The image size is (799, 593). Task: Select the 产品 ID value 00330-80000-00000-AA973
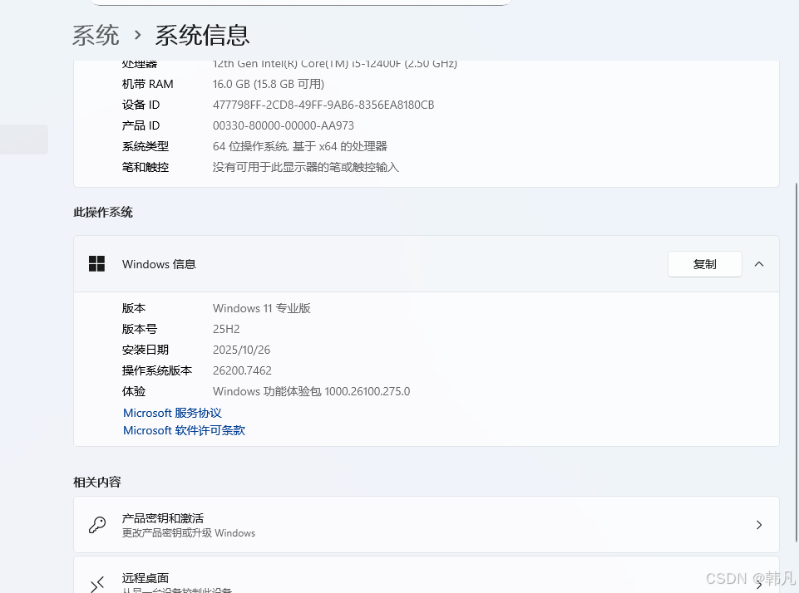(283, 125)
